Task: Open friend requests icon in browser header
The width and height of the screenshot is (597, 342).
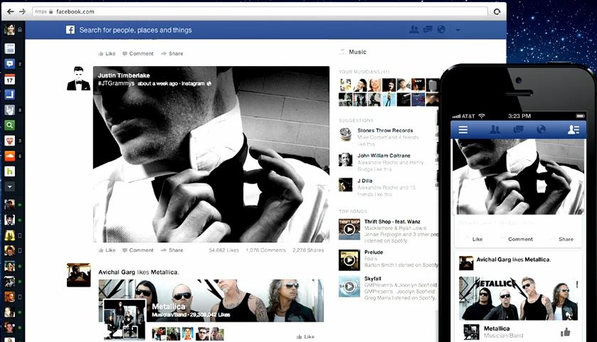Action: click(x=414, y=30)
